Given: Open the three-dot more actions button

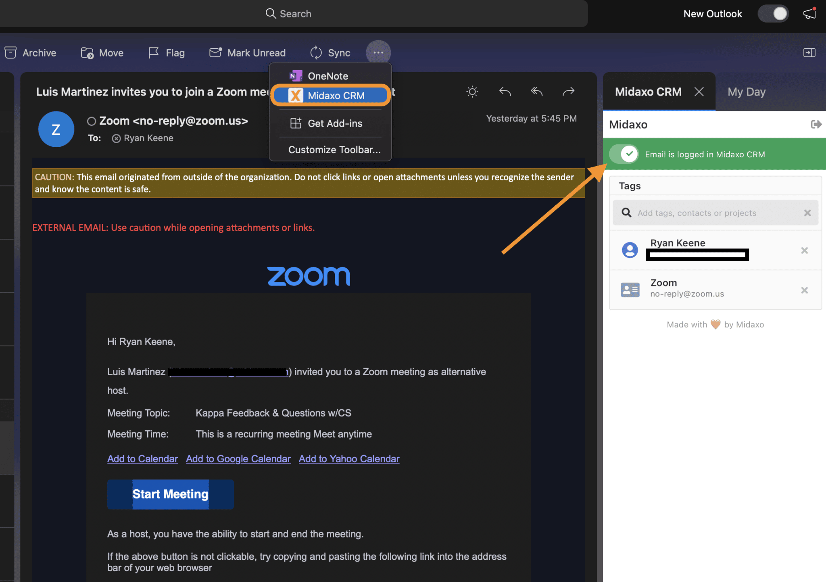Looking at the screenshot, I should pos(378,52).
